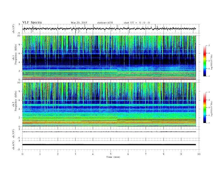This screenshot has height=173, width=224.
Task: Click the ch.4(V) axis label
Action: pos(14,145)
